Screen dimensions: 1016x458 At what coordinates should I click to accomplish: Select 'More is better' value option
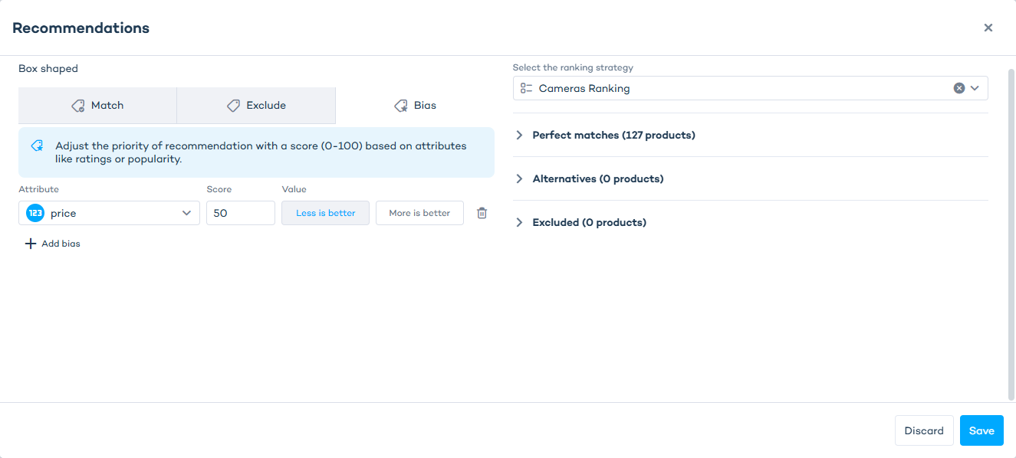pos(419,213)
